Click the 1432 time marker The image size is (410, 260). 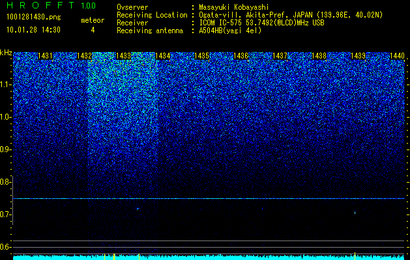click(x=85, y=56)
